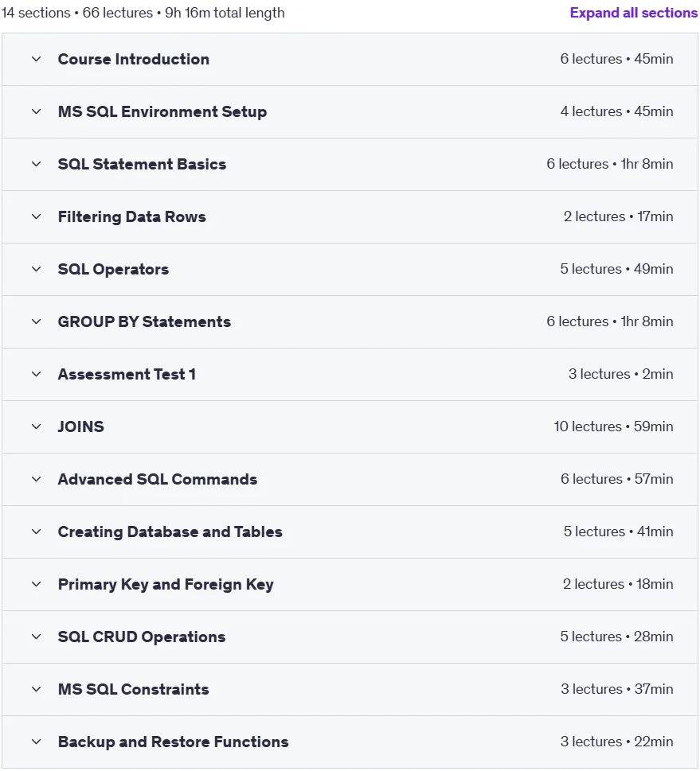Viewport: 700px width, 771px height.
Task: Click Course Introduction 6 lectures 45min text
Action: pos(616,59)
